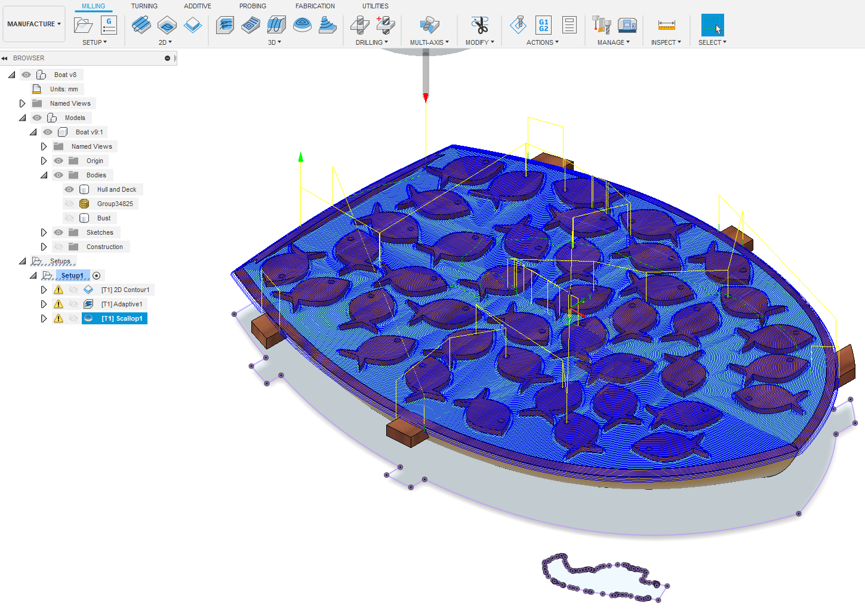Open the Select dropdown menu
The height and width of the screenshot is (611, 865).
712,42
